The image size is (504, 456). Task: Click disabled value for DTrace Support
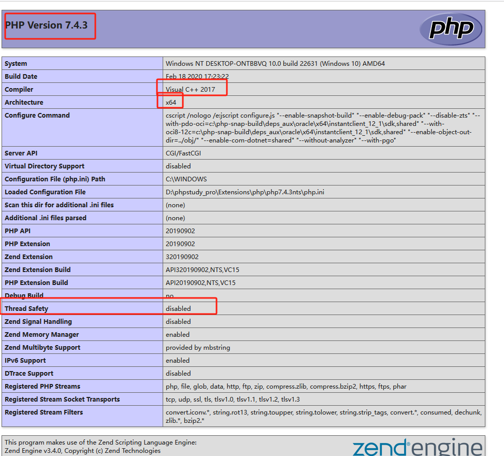(x=178, y=374)
